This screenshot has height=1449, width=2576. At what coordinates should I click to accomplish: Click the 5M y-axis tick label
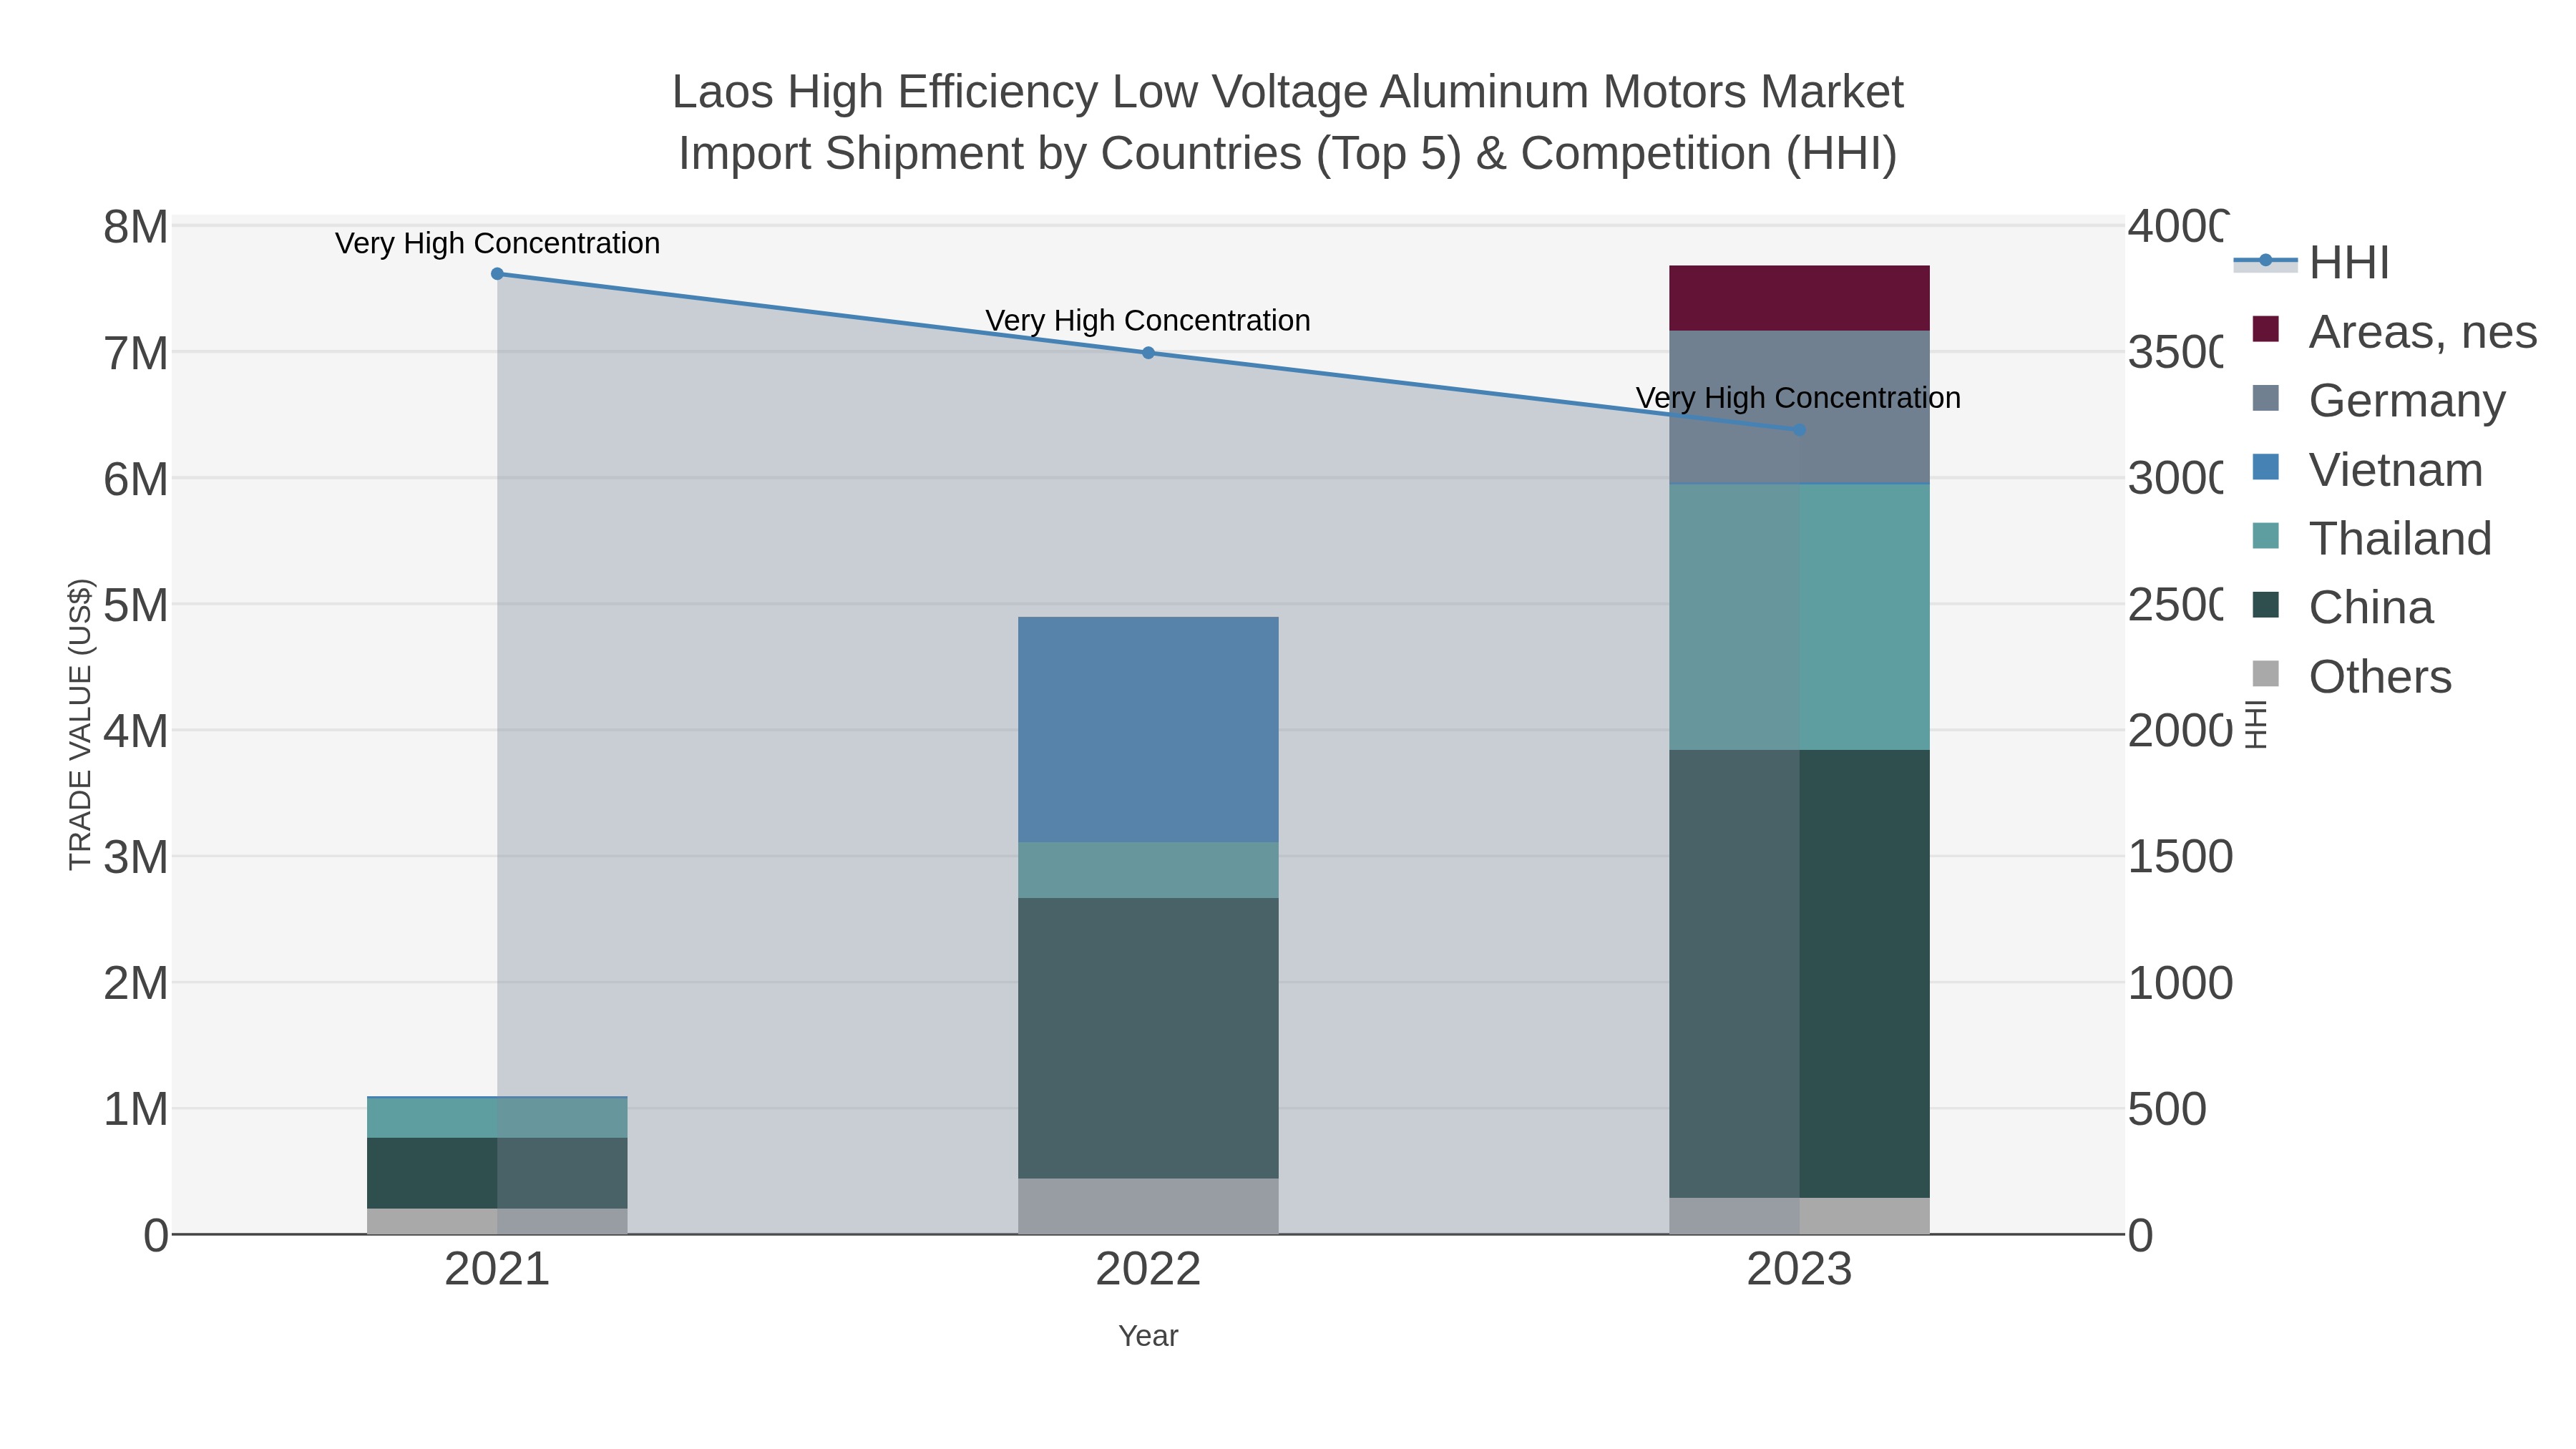point(136,605)
